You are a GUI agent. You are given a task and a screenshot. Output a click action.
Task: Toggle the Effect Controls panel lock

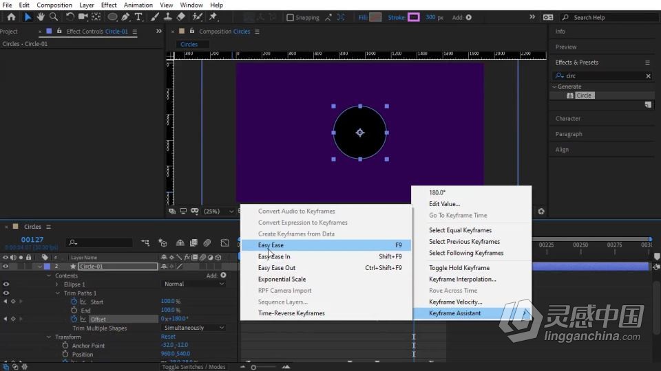coord(59,31)
